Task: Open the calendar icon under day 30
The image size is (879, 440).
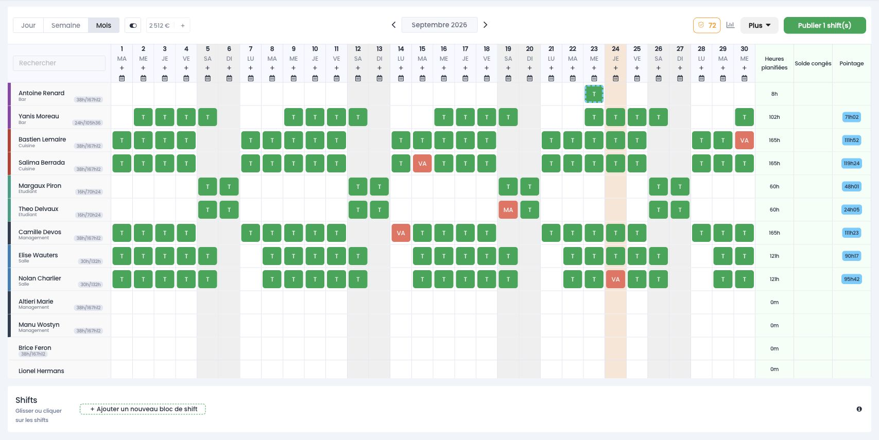Action: [x=744, y=78]
